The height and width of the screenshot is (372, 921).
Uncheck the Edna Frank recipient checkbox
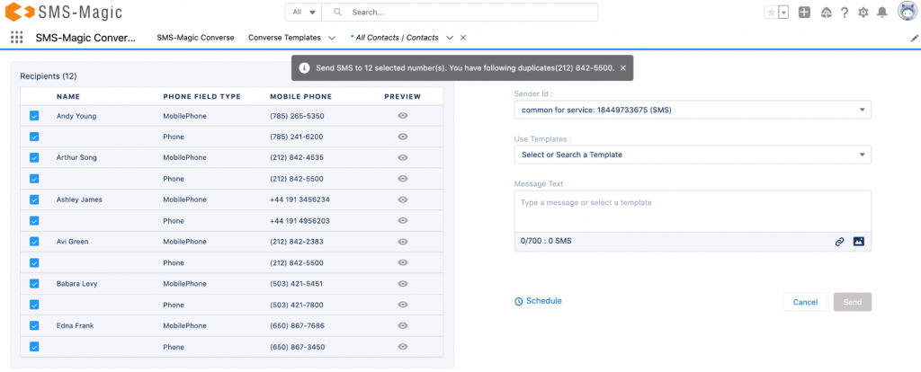pyautogui.click(x=34, y=325)
